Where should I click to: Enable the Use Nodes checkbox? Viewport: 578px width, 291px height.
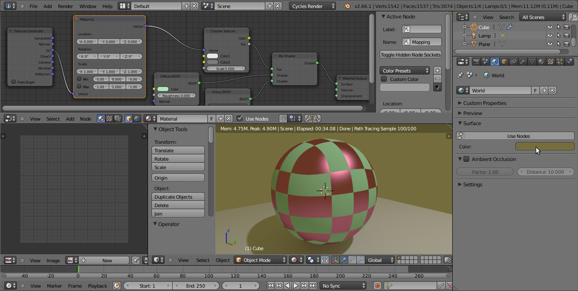[x=240, y=119]
